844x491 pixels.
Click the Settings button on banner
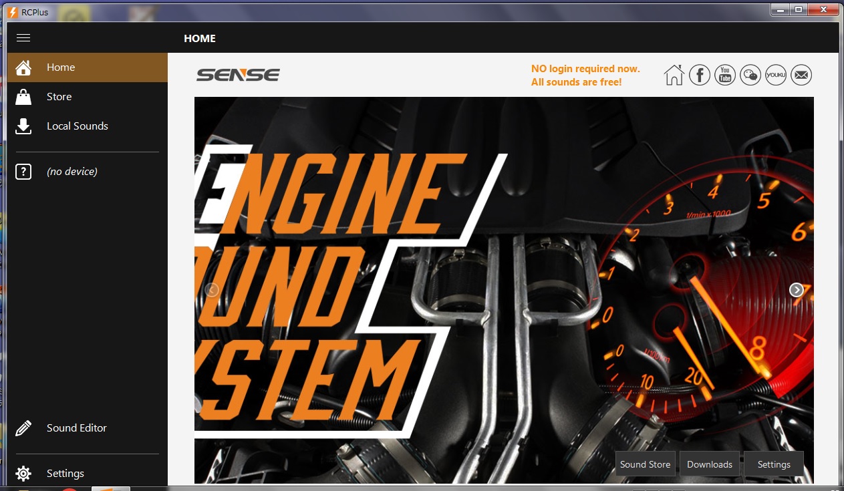pyautogui.click(x=773, y=464)
